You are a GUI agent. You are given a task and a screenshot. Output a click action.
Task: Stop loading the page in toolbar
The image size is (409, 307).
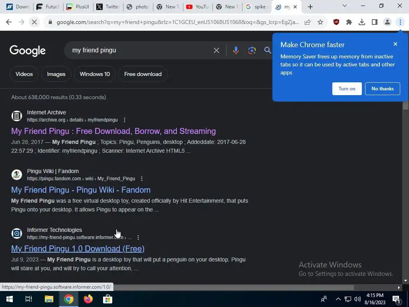pos(34,22)
